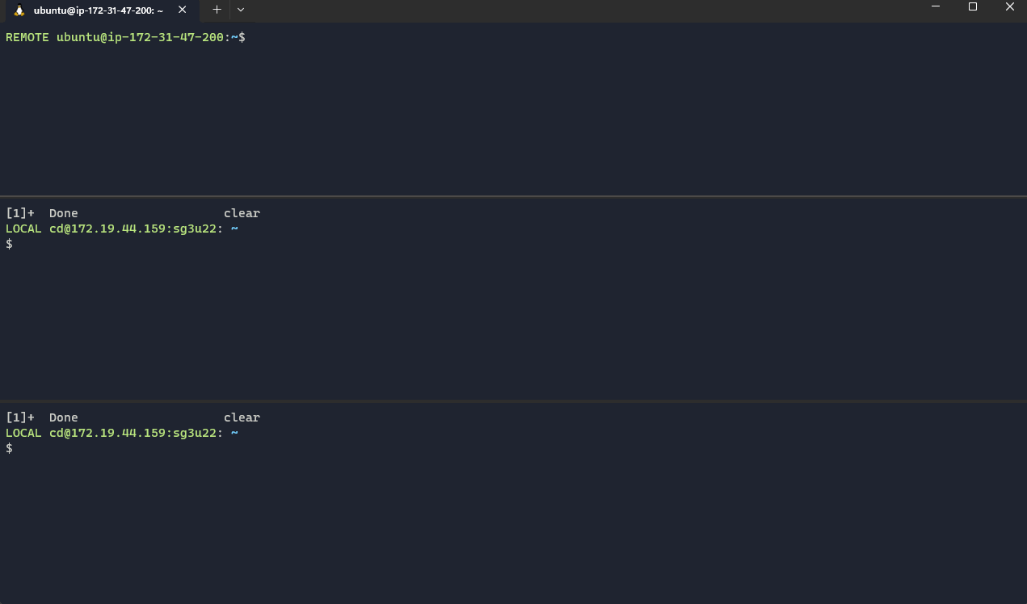The width and height of the screenshot is (1027, 604).
Task: Click the "Done" job status in middle pane
Action: tap(64, 213)
